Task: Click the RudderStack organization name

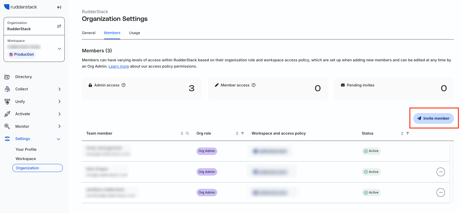Action: tap(19, 29)
